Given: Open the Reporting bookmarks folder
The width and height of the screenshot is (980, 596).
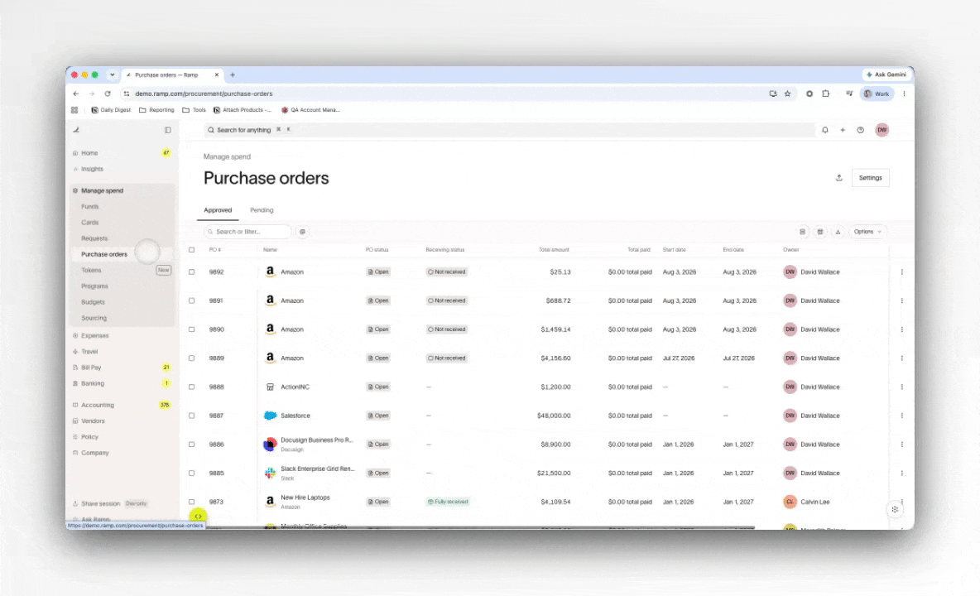Looking at the screenshot, I should pos(156,110).
